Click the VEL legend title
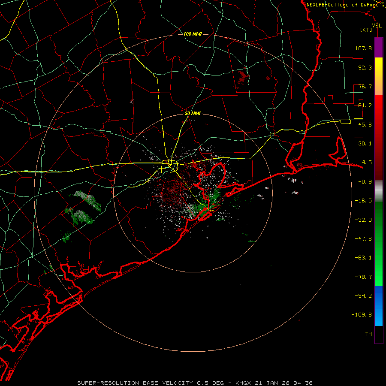Image resolution: width=386 pixels, height=386 pixels. pyautogui.click(x=377, y=26)
